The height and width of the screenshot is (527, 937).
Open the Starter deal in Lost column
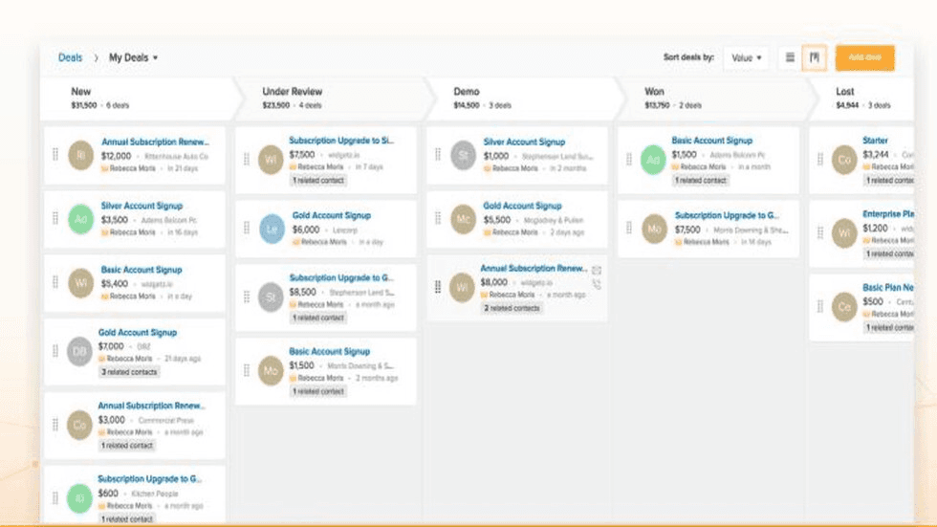pos(875,141)
